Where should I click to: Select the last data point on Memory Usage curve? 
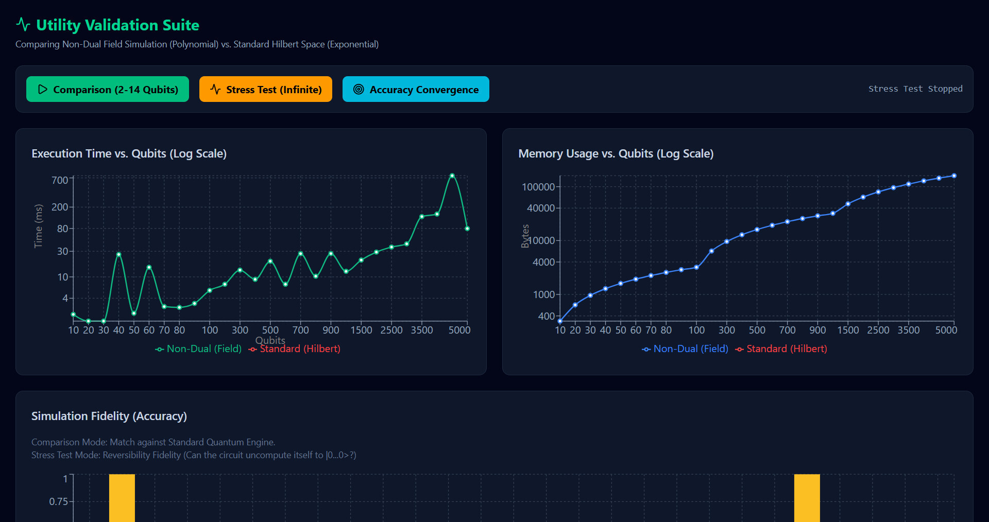(954, 176)
